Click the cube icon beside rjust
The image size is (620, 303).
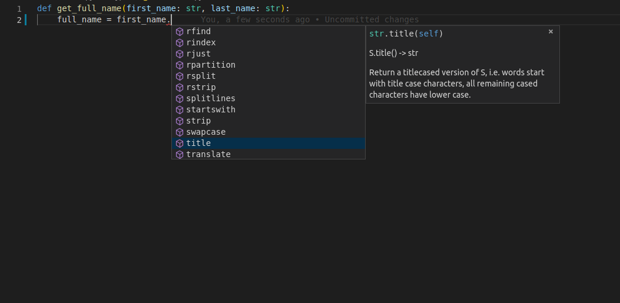[180, 54]
